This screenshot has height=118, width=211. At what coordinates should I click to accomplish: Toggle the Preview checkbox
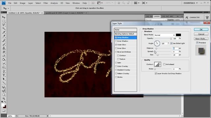point(197,43)
